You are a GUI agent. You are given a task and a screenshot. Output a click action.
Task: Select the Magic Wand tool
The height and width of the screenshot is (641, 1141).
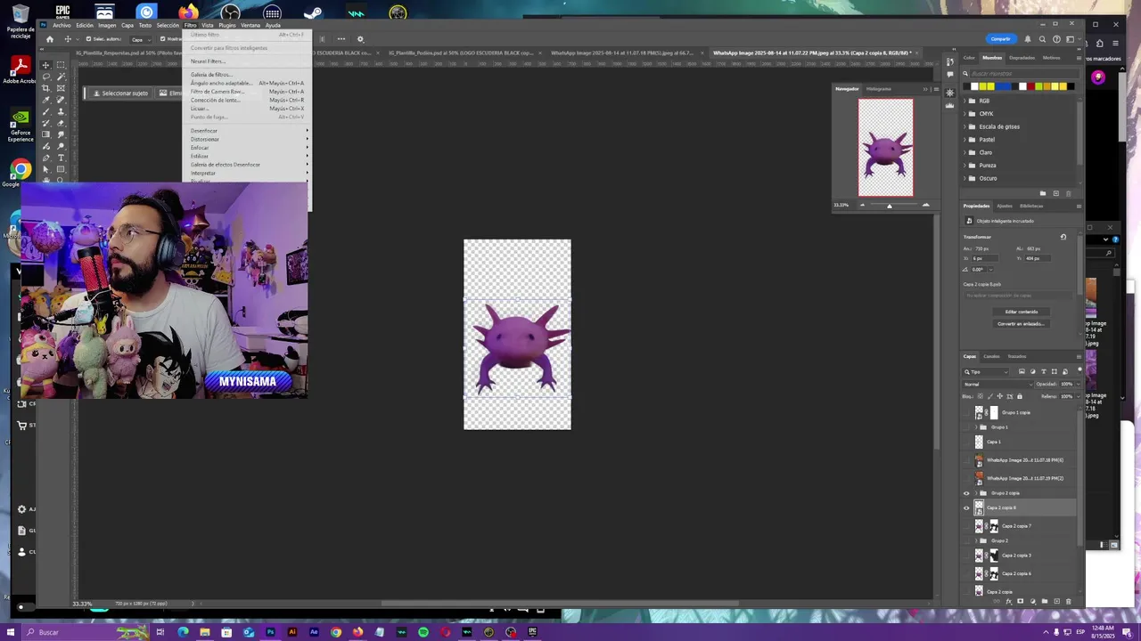(x=61, y=77)
